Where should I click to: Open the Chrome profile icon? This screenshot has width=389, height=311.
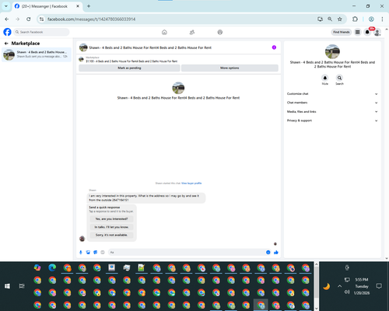[371, 19]
